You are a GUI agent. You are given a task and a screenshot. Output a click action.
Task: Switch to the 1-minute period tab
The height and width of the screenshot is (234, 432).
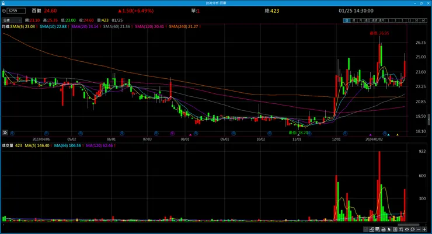pyautogui.click(x=388, y=20)
